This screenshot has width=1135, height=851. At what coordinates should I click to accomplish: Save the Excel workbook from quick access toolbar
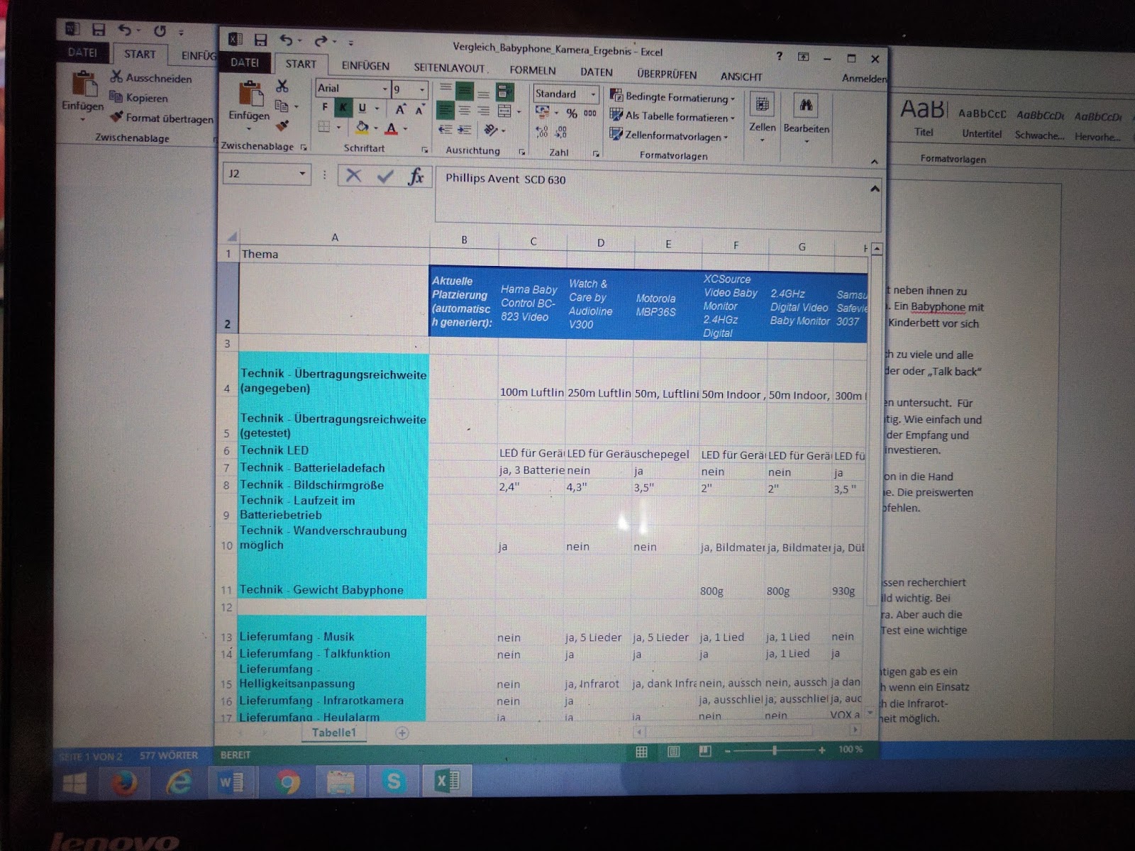tap(261, 40)
